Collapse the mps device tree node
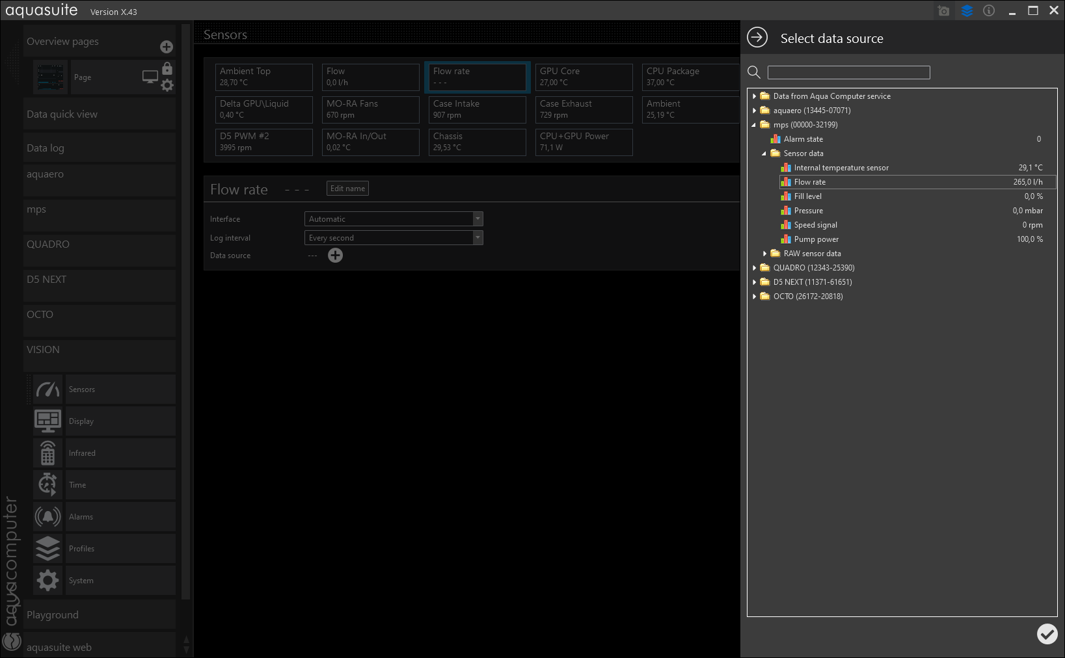 [x=755, y=125]
